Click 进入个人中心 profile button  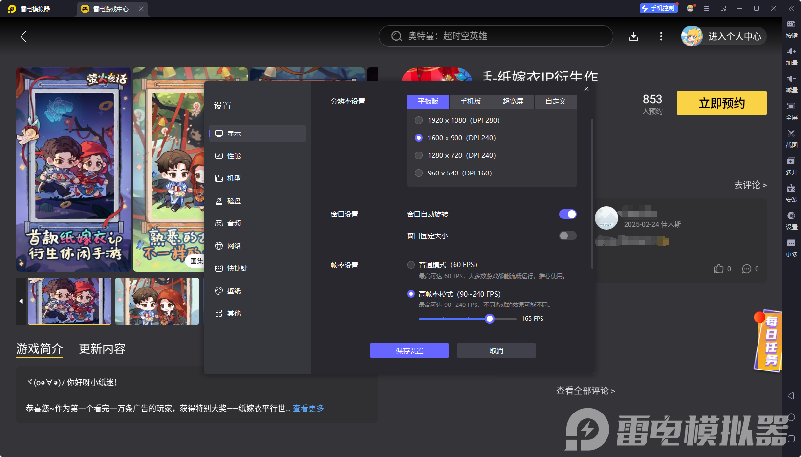point(724,36)
